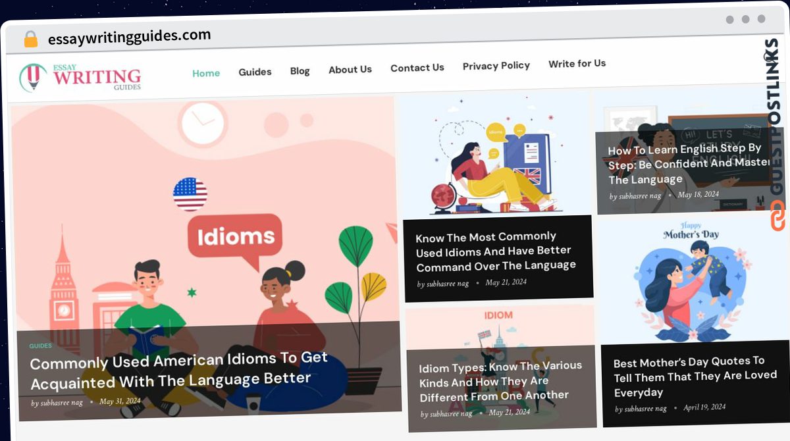This screenshot has height=441, width=790.
Task: Open the About Us page
Action: coord(350,69)
